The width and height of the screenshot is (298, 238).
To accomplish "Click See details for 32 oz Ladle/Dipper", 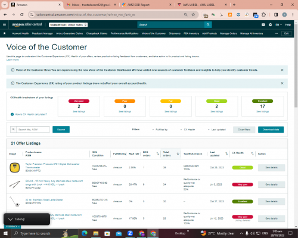I will tap(271, 202).
